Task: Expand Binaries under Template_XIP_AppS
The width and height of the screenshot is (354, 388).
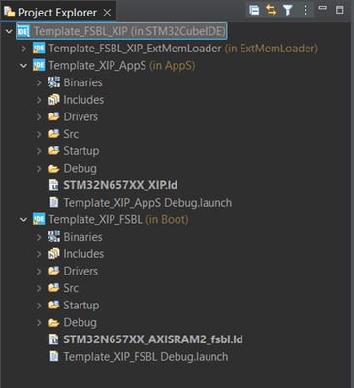Action: [39, 82]
